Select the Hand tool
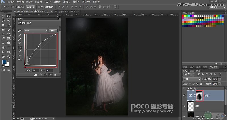 pos(3,57)
